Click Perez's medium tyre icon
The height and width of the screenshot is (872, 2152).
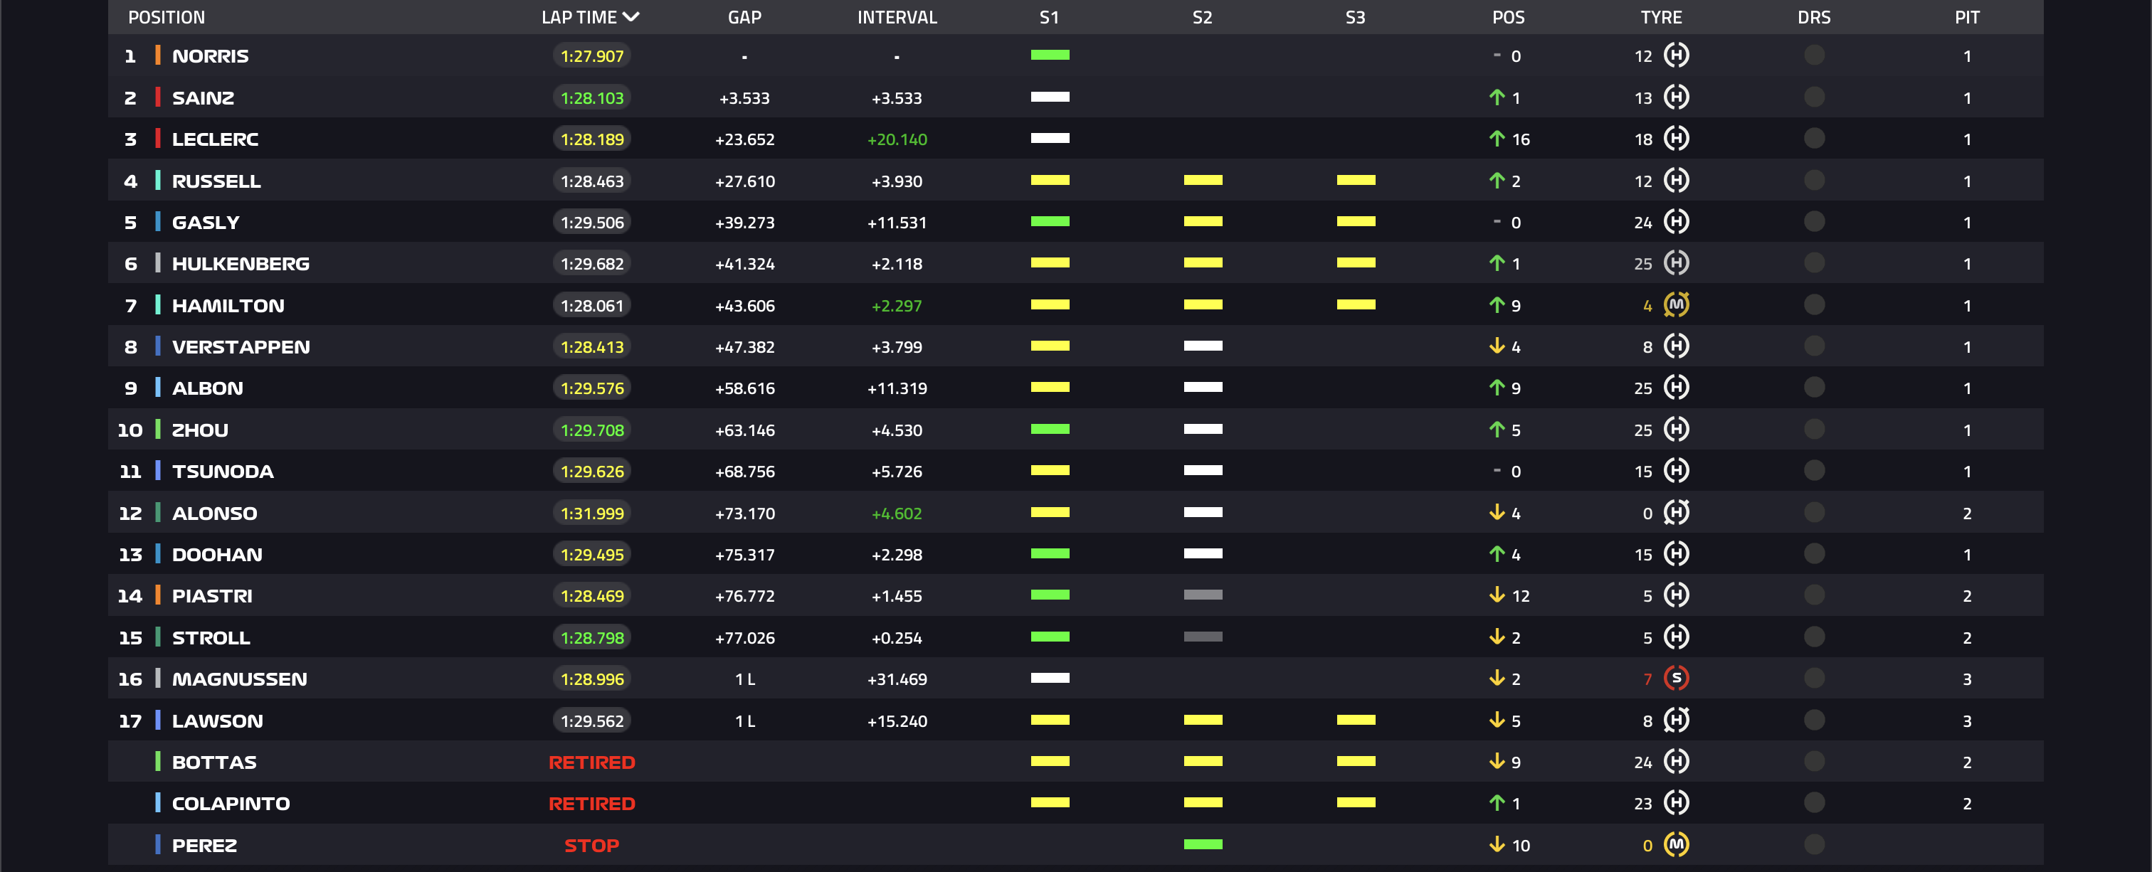1676,844
